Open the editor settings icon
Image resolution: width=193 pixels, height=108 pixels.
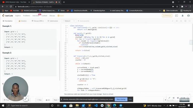click(x=185, y=21)
